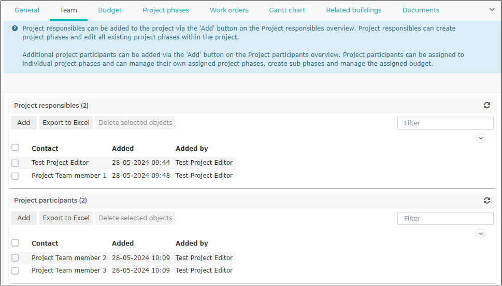Focus the Project responsibles Filter field
This screenshot has width=502, height=286.
(446, 123)
